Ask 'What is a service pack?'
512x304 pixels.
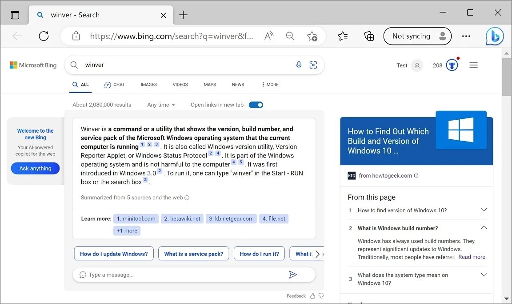pyautogui.click(x=194, y=254)
